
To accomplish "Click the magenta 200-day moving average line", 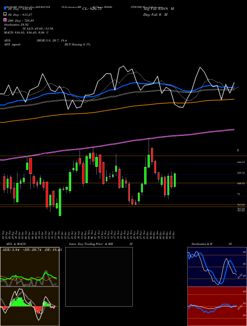I will [117, 143].
